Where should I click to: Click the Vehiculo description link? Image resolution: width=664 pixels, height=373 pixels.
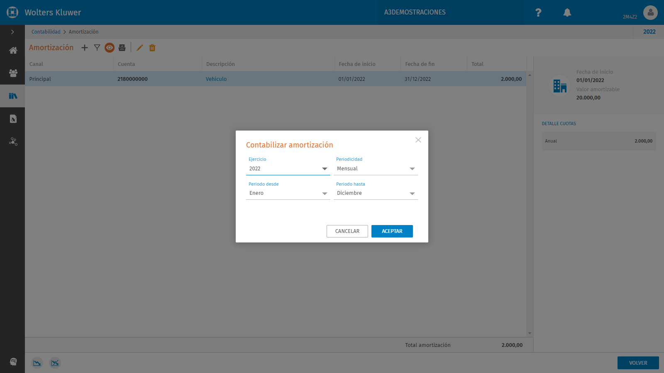[216, 79]
